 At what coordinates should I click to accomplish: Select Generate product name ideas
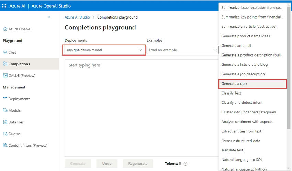point(252,36)
